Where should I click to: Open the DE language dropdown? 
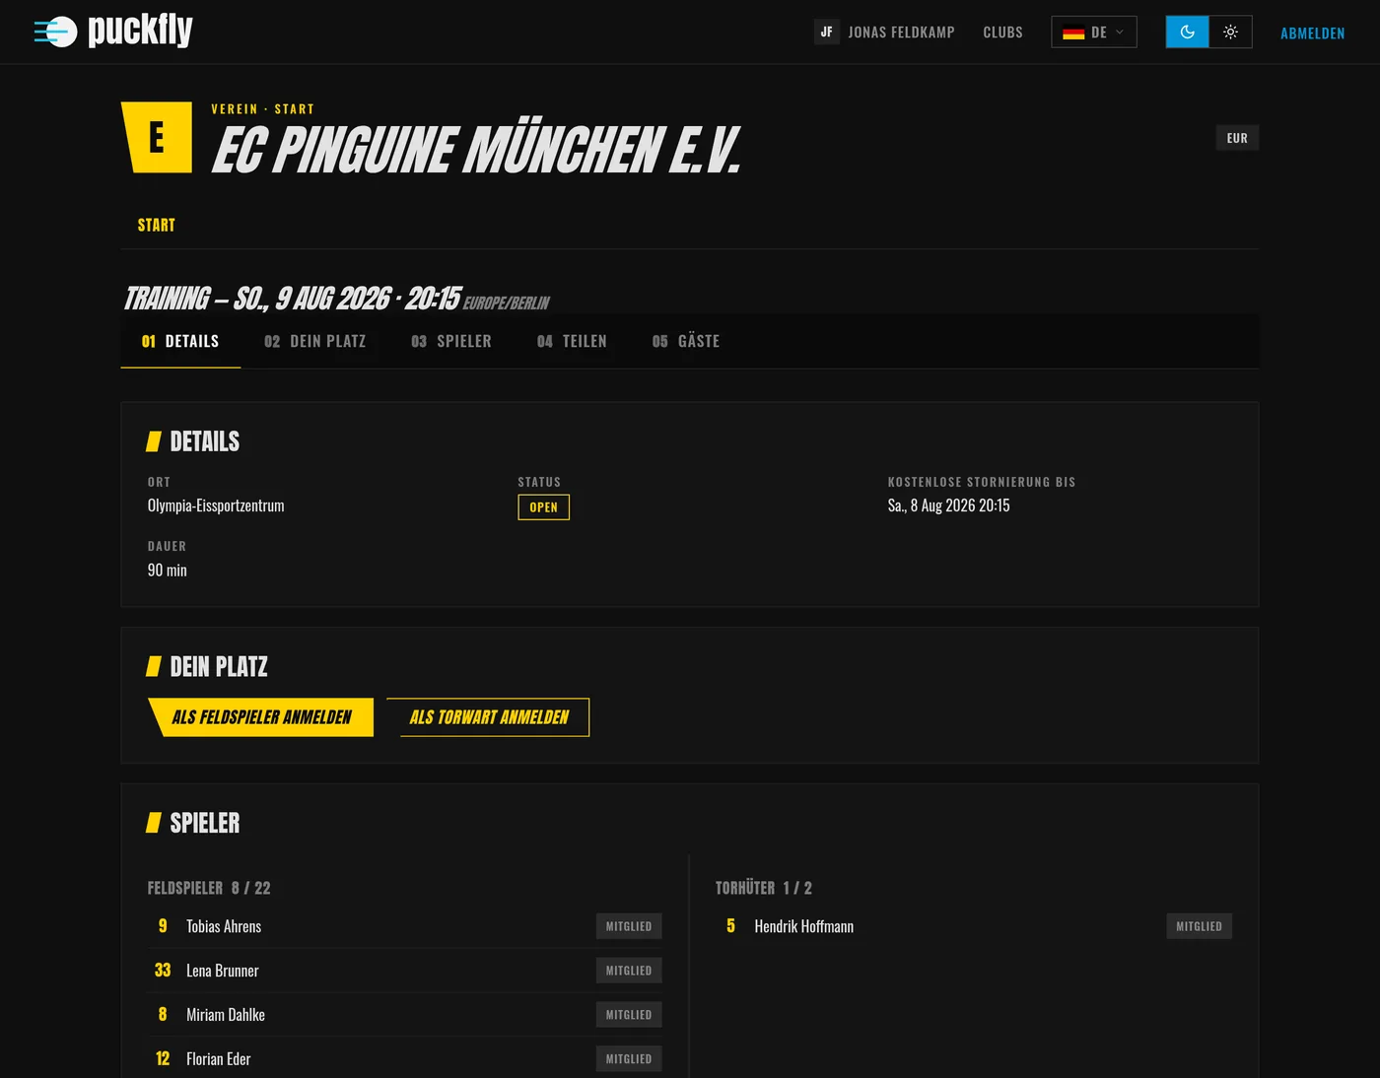(1094, 32)
